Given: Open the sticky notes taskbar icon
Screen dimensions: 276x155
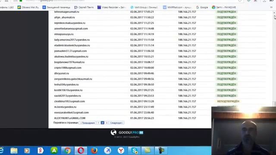Looking at the screenshot, I should coord(147,151).
